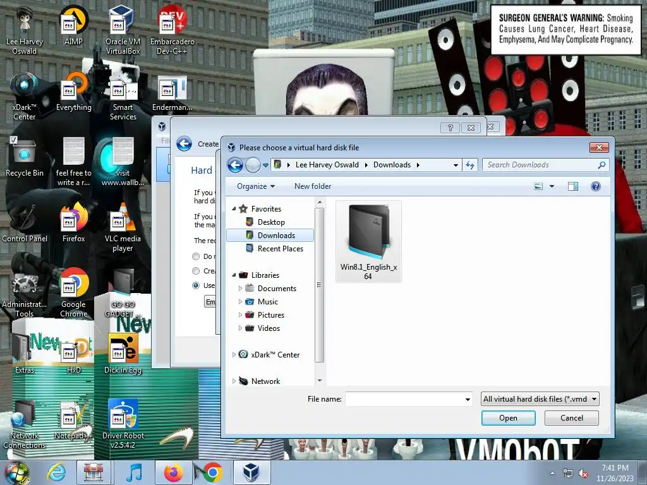Click the Cancel button in file dialog
Viewport: 647px width, 485px height.
[x=571, y=418]
